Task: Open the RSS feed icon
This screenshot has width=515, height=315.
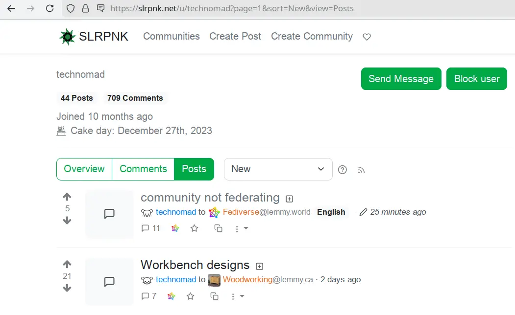Action: point(361,170)
